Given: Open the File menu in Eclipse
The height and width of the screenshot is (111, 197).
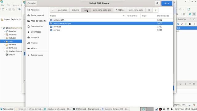Looking at the screenshot, I should point(3,5).
